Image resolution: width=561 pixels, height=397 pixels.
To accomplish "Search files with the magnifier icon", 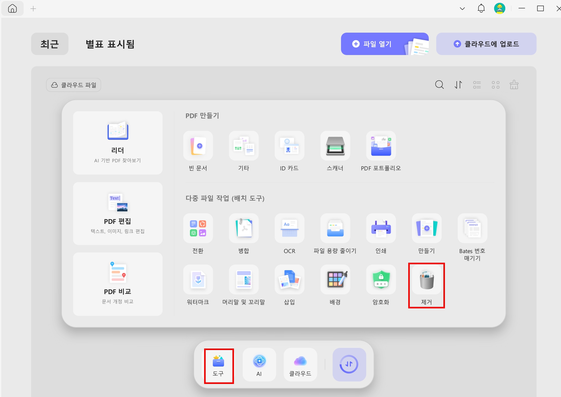I will (439, 85).
